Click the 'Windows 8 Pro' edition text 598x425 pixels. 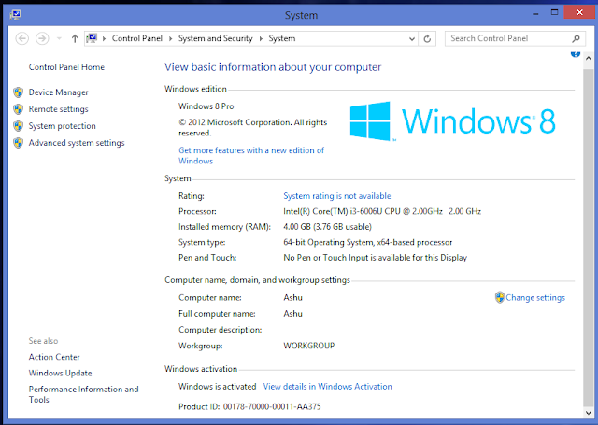point(206,106)
